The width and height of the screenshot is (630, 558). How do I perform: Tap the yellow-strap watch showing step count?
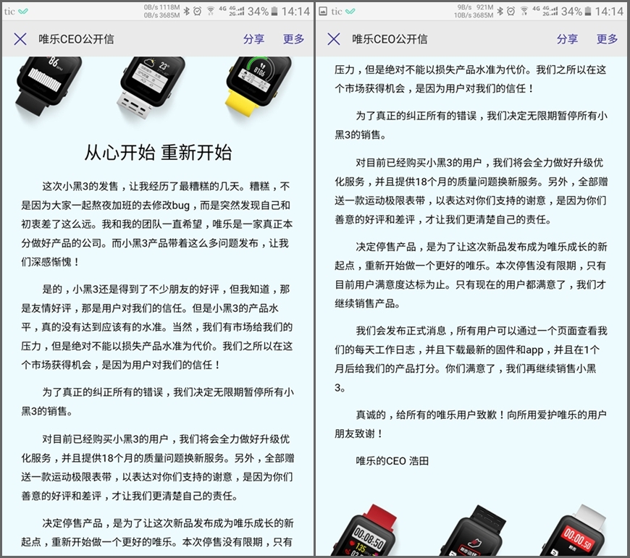[259, 86]
